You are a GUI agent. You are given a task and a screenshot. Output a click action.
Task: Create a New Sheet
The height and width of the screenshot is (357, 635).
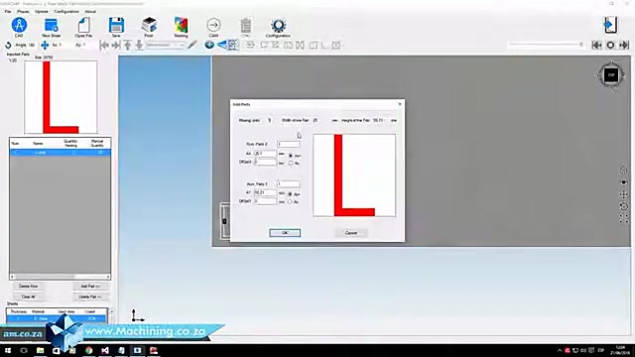[x=51, y=26]
